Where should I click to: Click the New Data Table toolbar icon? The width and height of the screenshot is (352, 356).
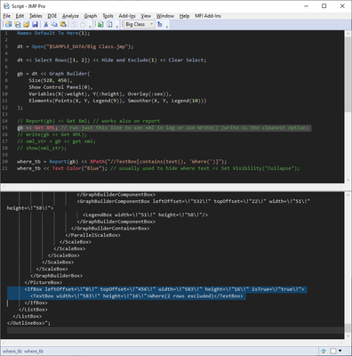8,24
